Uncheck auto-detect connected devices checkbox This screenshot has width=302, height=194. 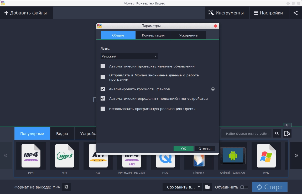coord(103,98)
